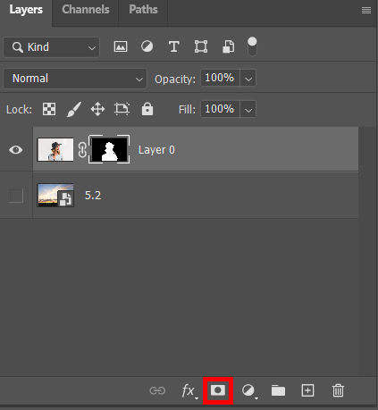Select the Layer 0 mask thumbnail

click(109, 149)
